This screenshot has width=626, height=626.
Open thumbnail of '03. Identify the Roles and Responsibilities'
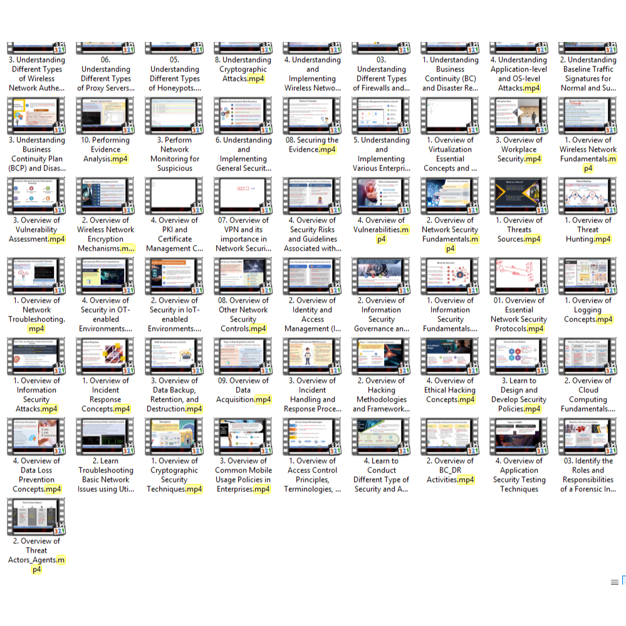[x=588, y=437]
